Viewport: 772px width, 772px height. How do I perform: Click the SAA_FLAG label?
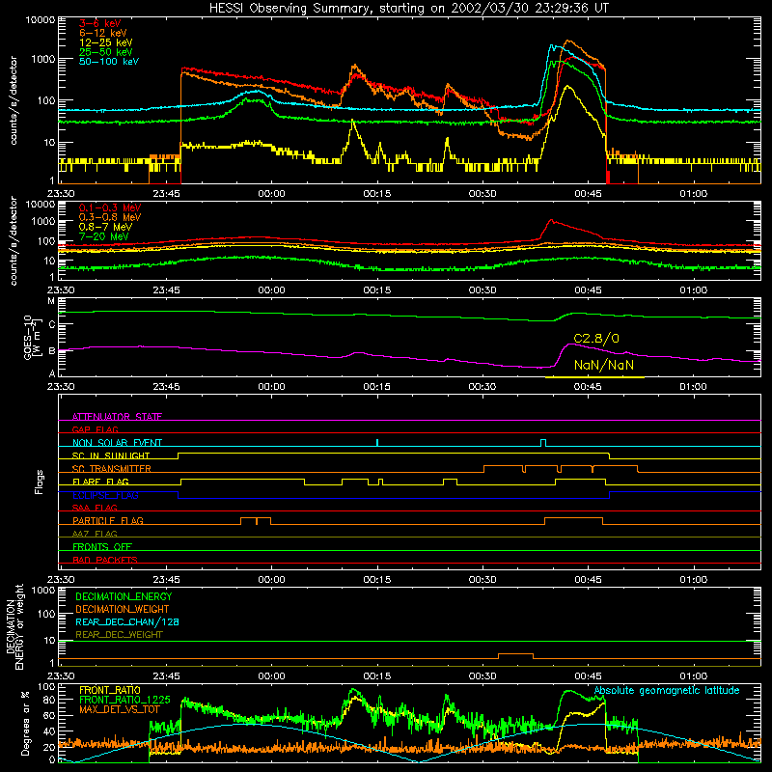[95, 508]
